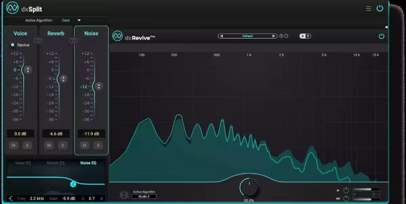
Task: Solo the Noise channel
Action: click(x=97, y=146)
